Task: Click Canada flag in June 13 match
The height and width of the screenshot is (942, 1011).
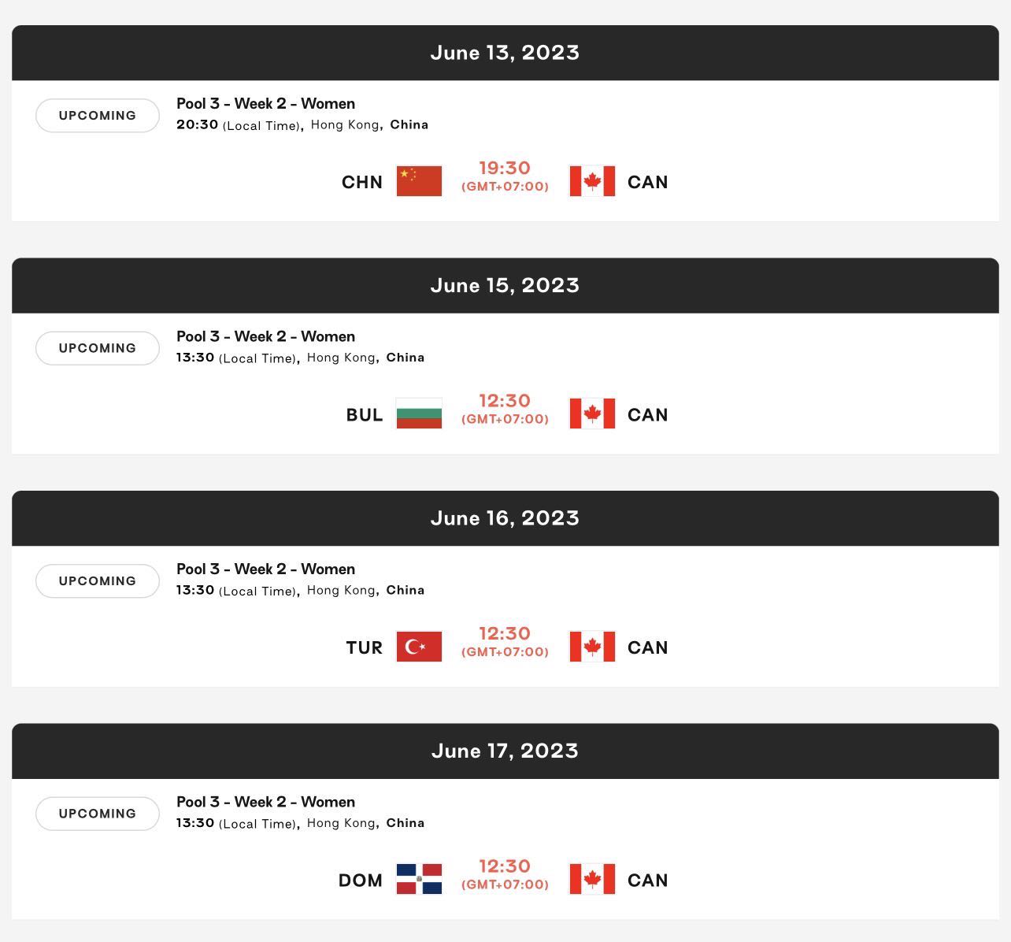Action: (592, 181)
